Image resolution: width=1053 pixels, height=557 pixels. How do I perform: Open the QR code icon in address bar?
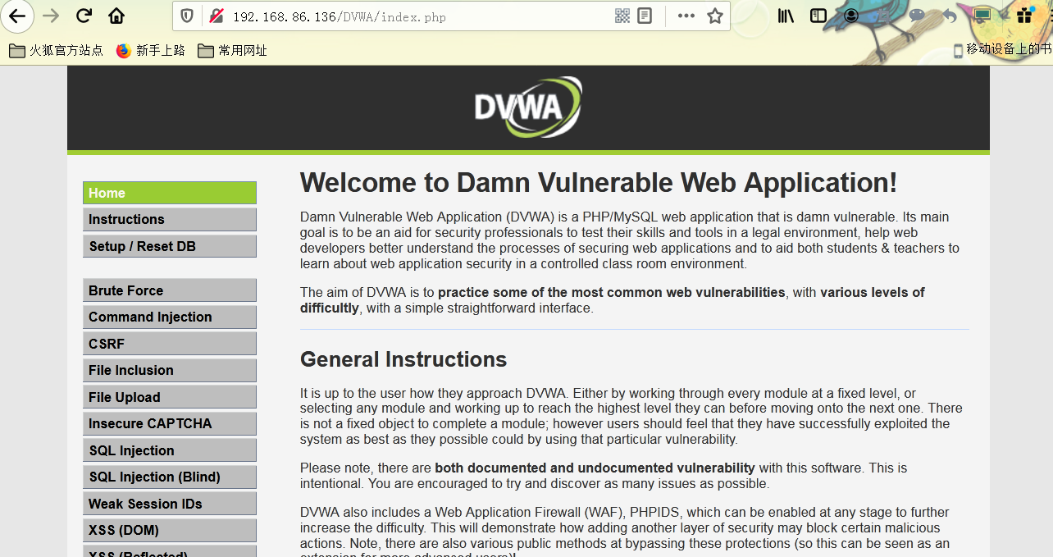(x=622, y=16)
